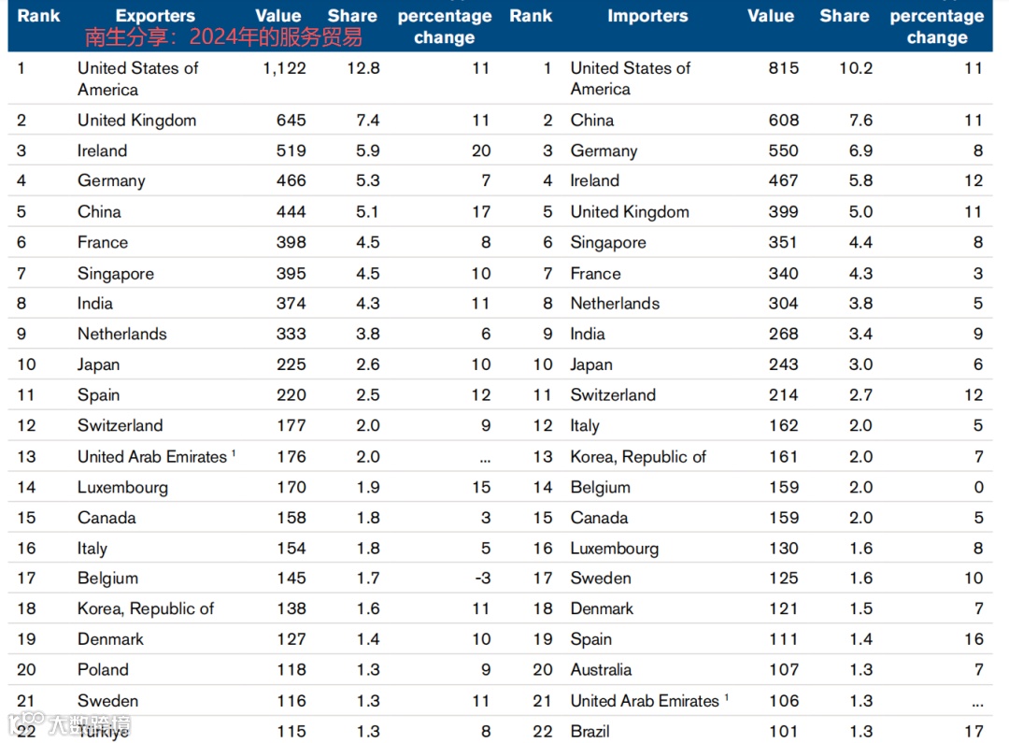
Task: Click exporter Netherlands value 333
Action: pos(291,335)
